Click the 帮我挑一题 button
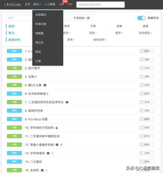163x174 pixels. click(82, 18)
